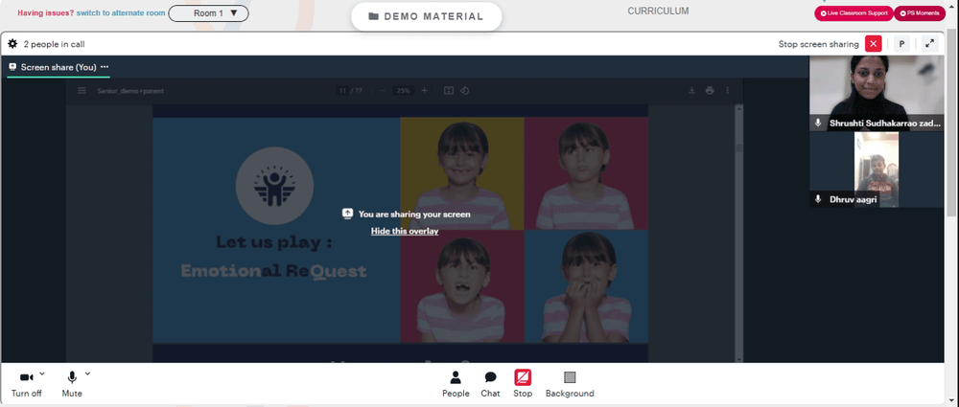Click the P button in call header
Viewport: 959px width, 407px height.
click(x=901, y=44)
